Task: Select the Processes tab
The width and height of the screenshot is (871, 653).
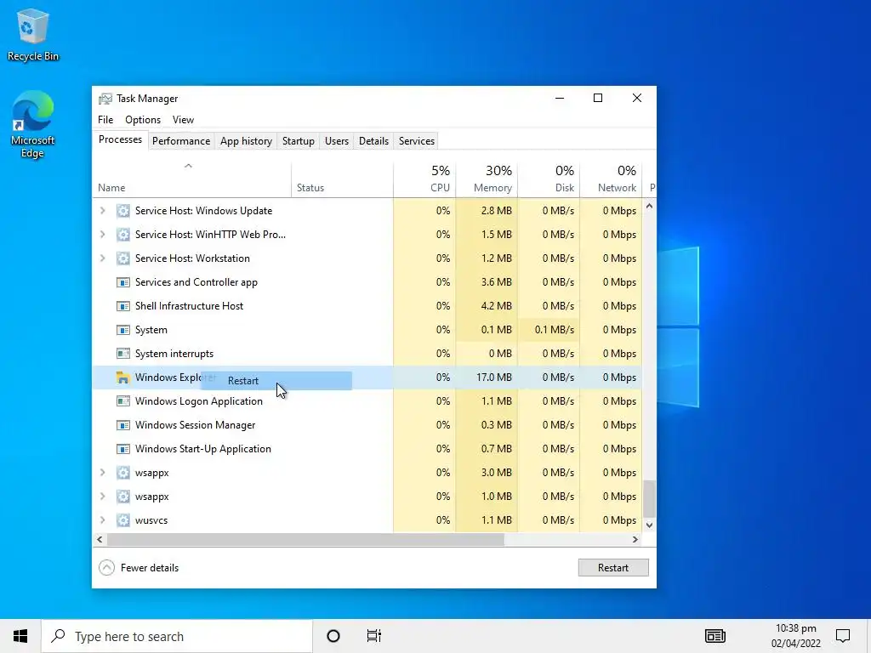Action: tap(120, 139)
